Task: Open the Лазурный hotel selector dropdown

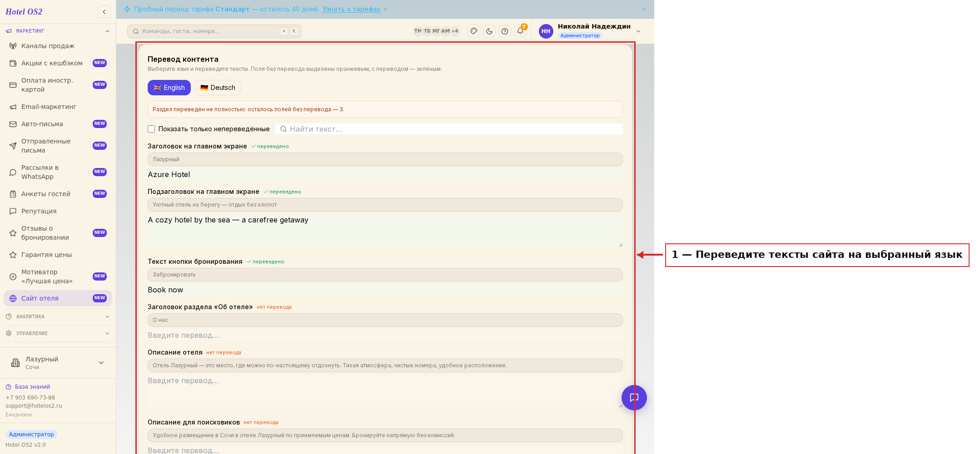Action: [x=58, y=363]
